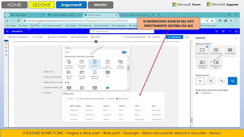This screenshot has height=137, width=244.
Task: Select the strong blue section background swatch
Action: pos(232,81)
